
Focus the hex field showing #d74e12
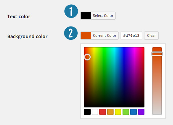131,35
